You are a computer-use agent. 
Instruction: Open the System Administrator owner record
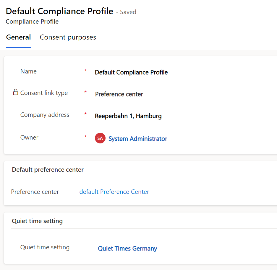coord(138,138)
